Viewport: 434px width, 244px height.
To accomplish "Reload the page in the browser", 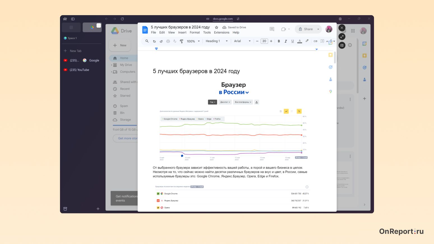I will pos(122,19).
